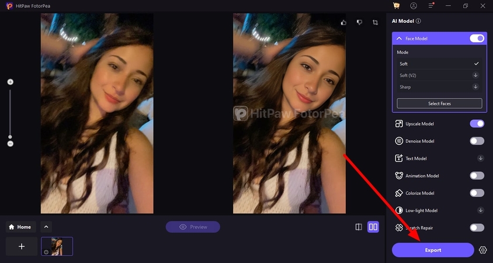Image resolution: width=493 pixels, height=263 pixels.
Task: Click the original image on the left
Action: click(x=97, y=113)
